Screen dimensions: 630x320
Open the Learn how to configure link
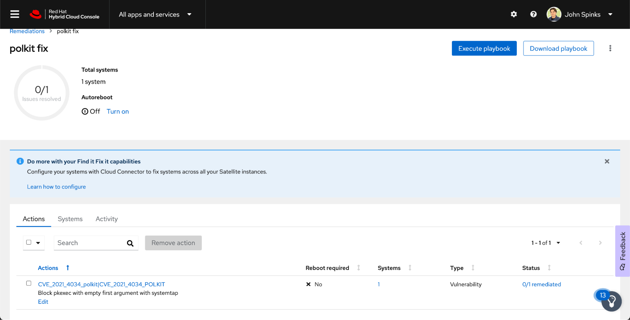click(x=56, y=187)
